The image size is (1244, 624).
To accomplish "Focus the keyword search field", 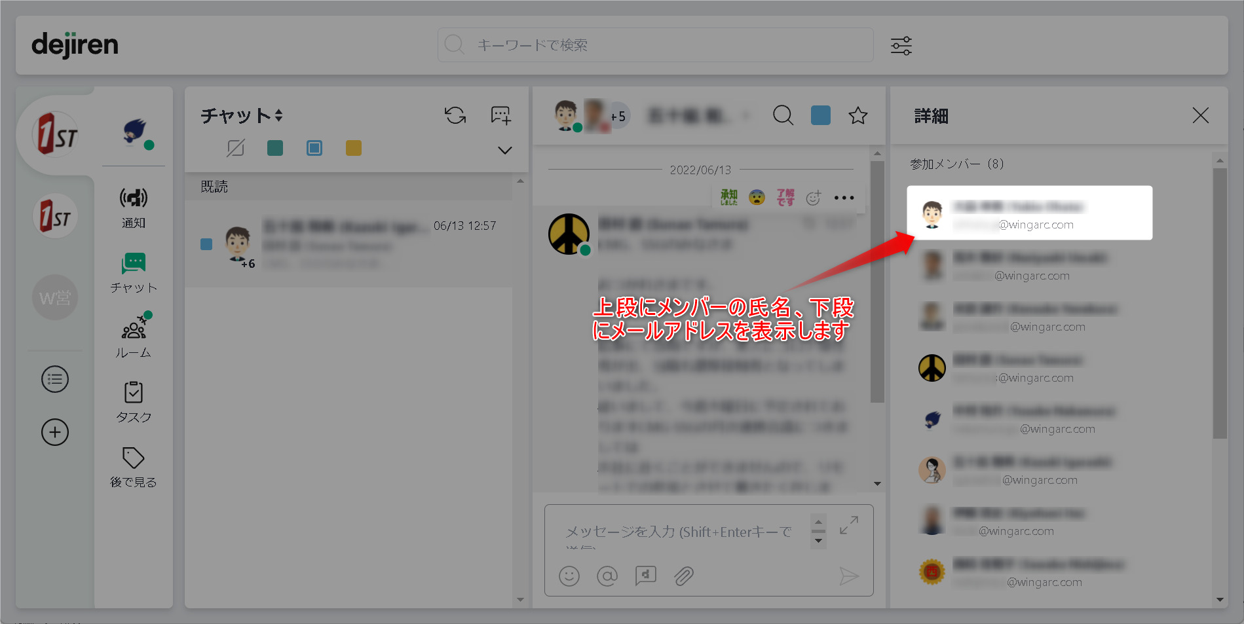I will click(655, 45).
